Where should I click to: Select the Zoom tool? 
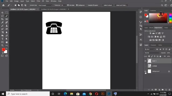(x=2, y=45)
